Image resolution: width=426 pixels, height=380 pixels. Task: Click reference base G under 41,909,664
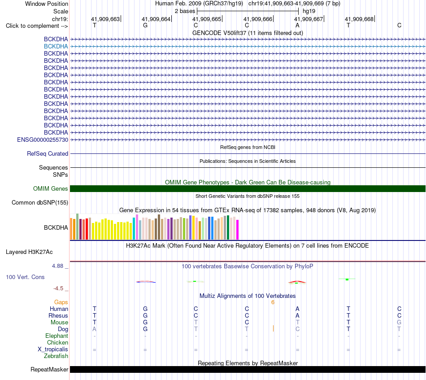(145, 26)
